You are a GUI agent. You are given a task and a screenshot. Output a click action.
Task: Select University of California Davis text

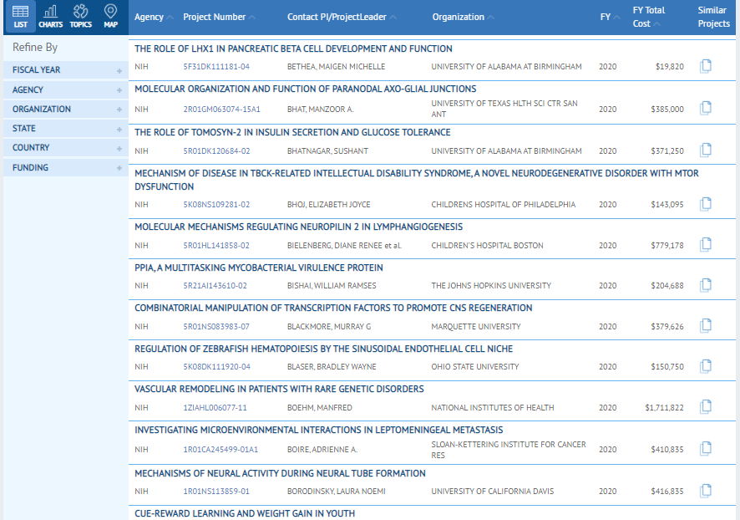click(x=493, y=492)
